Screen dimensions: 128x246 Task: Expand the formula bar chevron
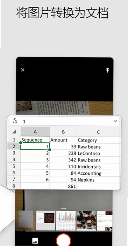click(115, 121)
